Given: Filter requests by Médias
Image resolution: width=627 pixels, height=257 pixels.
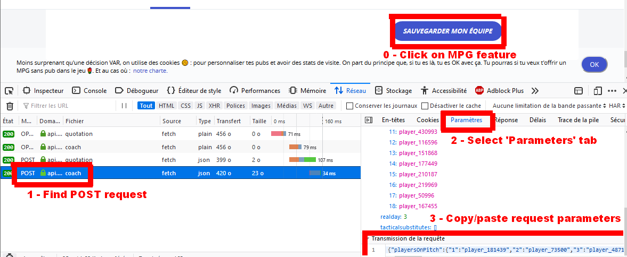Looking at the screenshot, I should point(287,106).
